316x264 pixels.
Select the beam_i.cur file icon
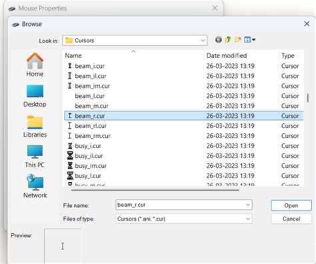tap(70, 66)
